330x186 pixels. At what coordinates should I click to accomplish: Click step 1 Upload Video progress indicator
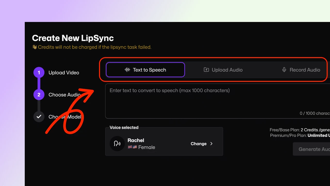[x=39, y=72]
